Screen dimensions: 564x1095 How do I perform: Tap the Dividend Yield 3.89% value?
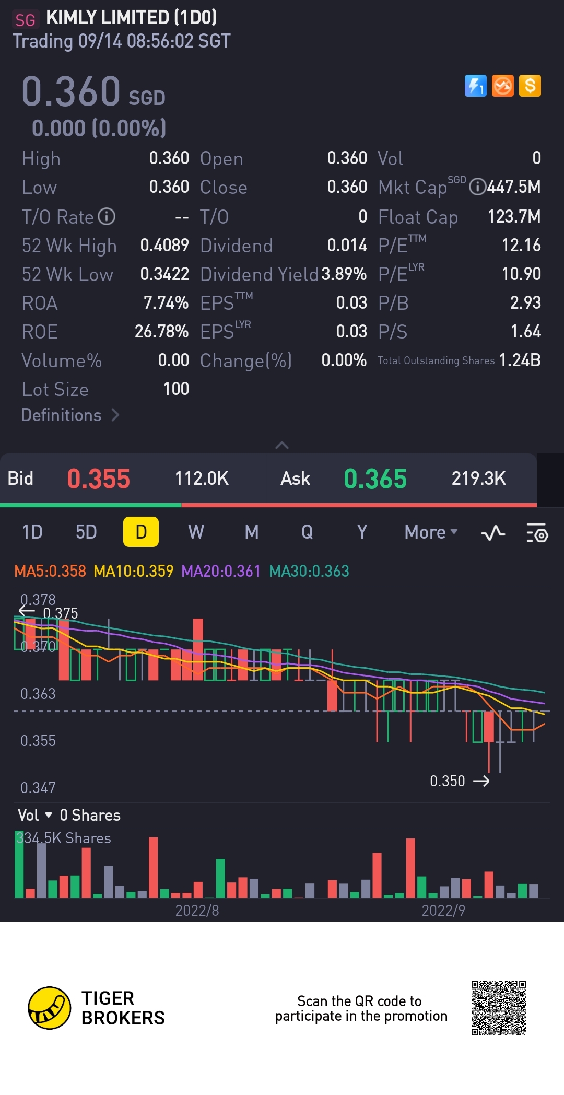(344, 274)
